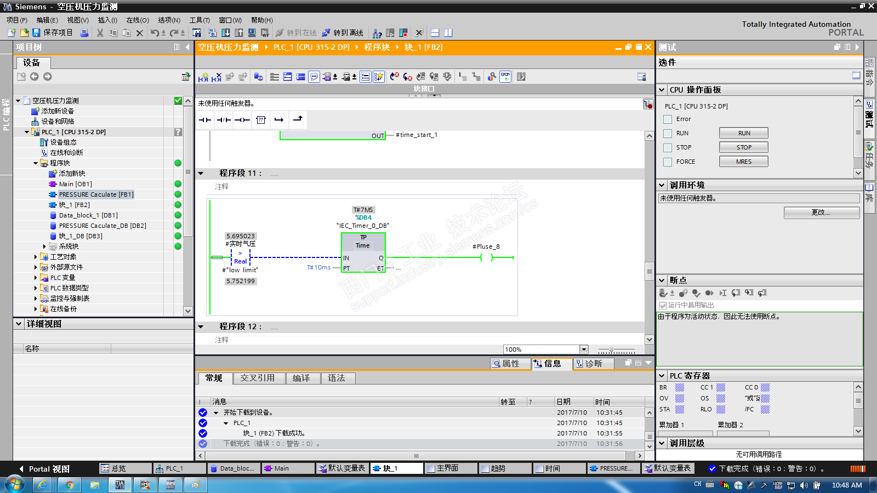Open the 总览 overview button in bottom bar

pos(126,468)
